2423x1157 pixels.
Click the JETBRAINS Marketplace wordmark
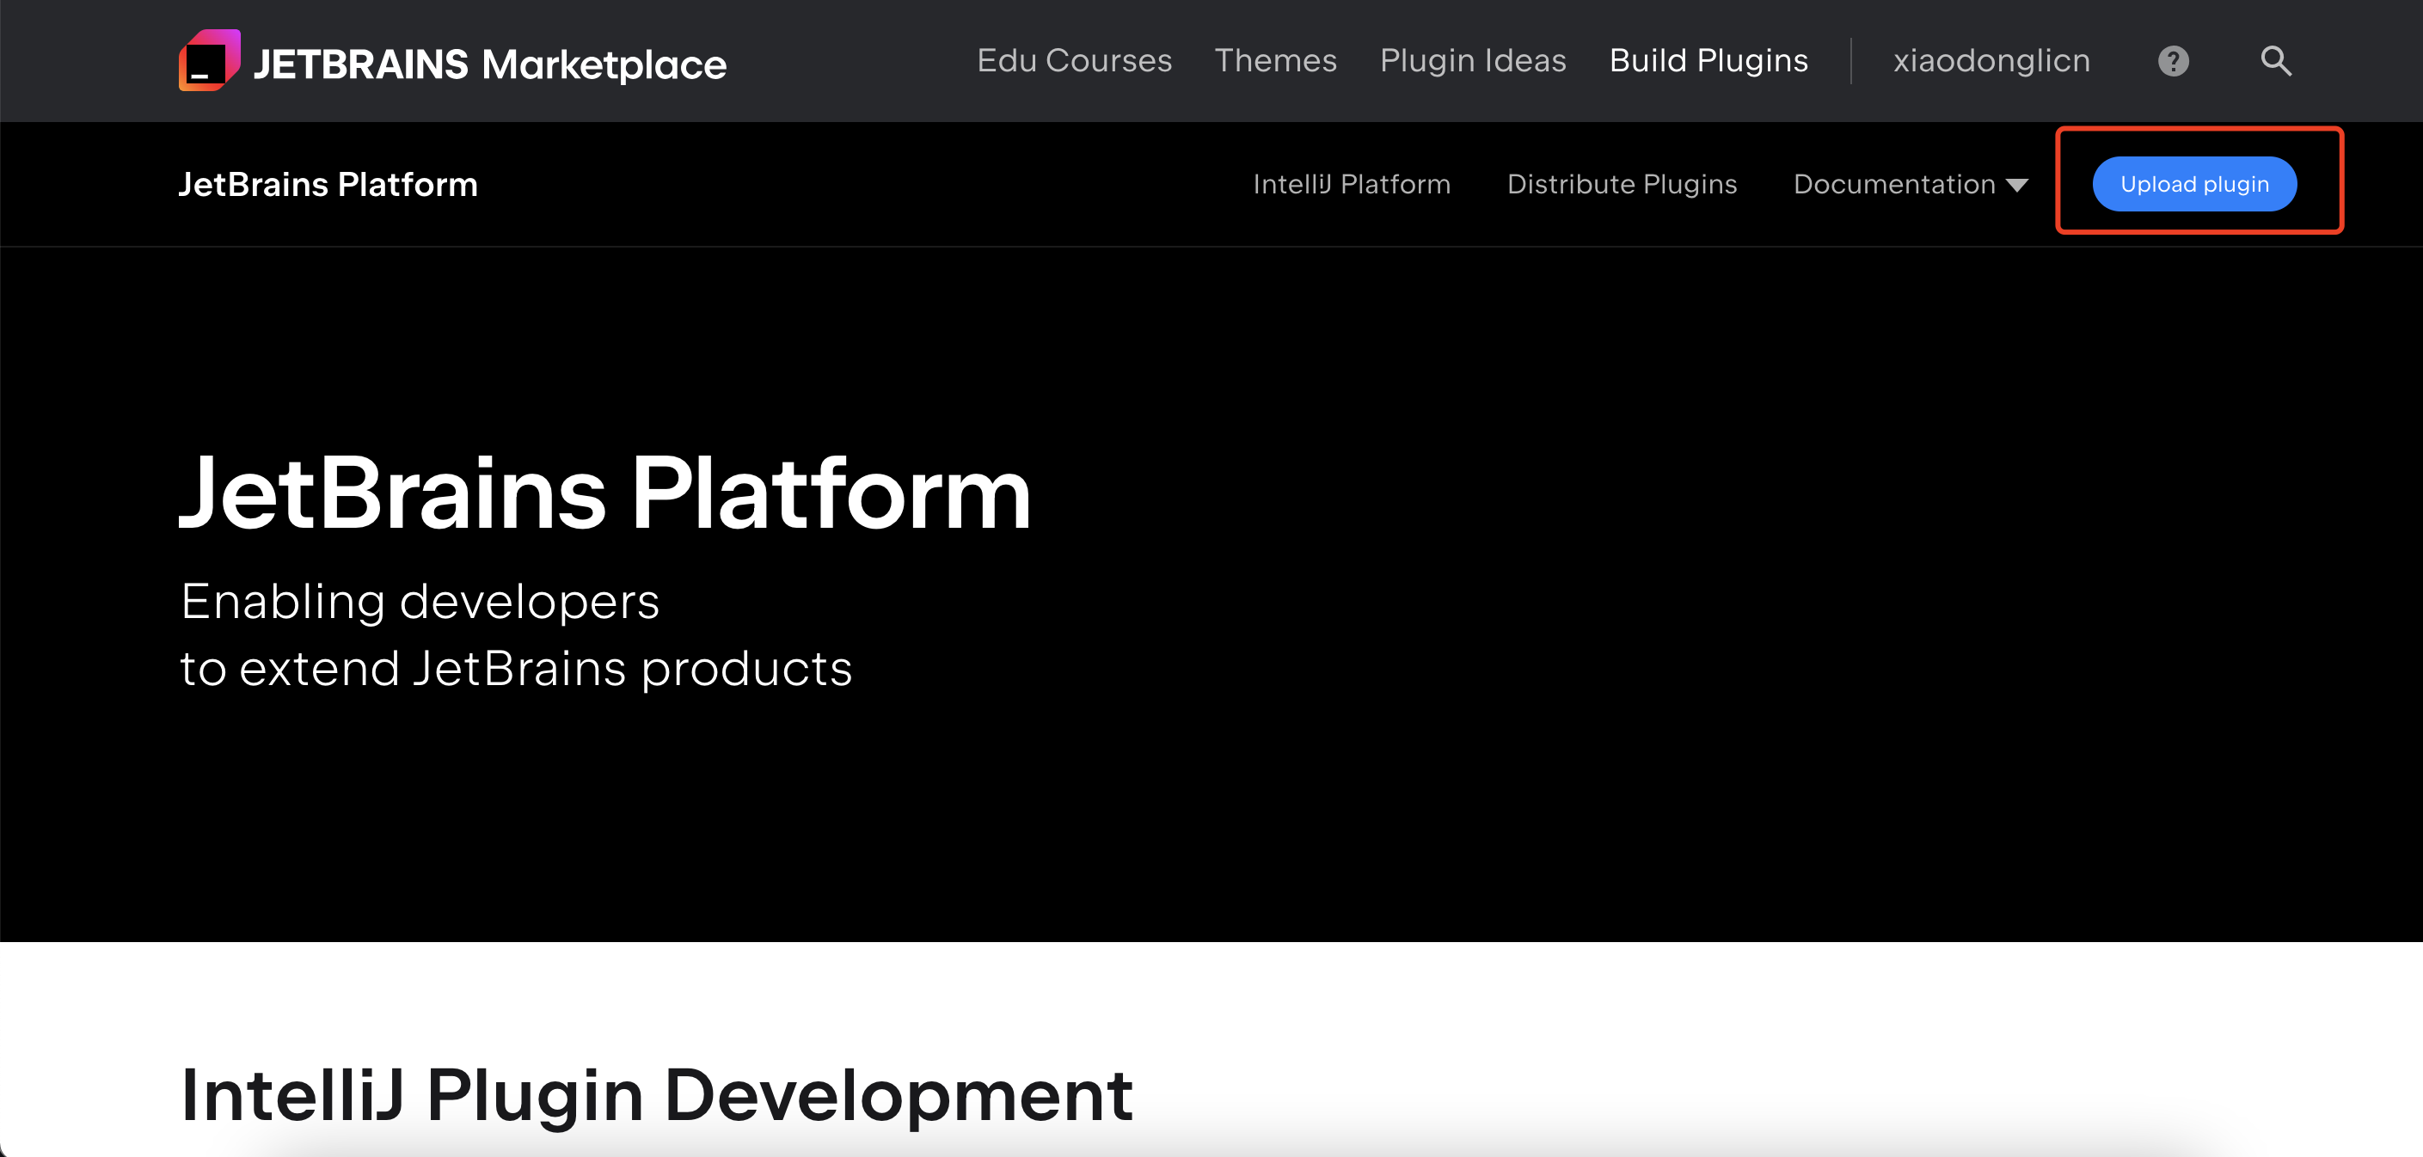pyautogui.click(x=489, y=65)
